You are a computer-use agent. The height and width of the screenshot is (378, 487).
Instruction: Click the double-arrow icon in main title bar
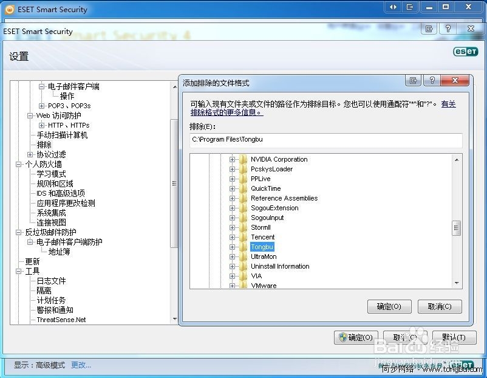393,7
